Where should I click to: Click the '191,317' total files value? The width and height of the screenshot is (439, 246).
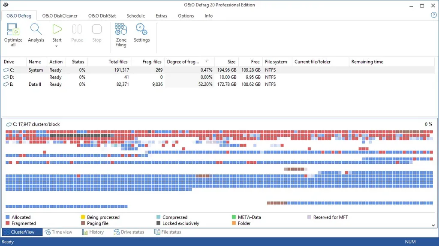121,70
